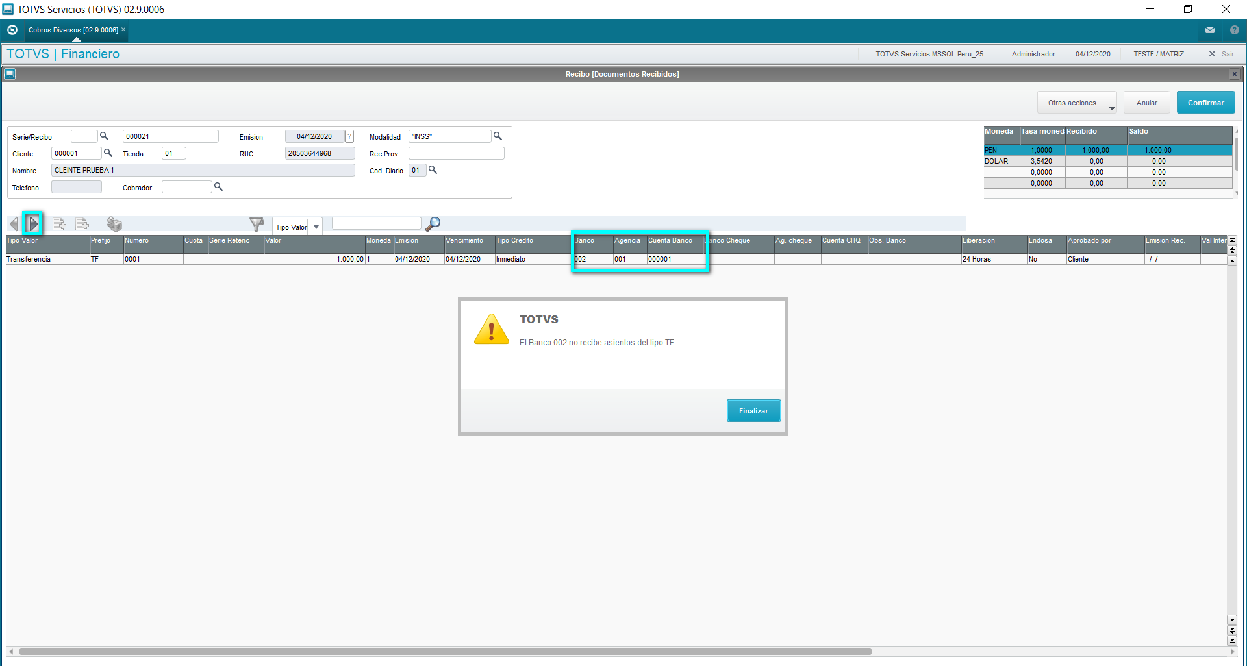Viewport: 1247px width, 666px height.
Task: Click the warning triangle icon in TOTVS dialog
Action: click(x=492, y=329)
